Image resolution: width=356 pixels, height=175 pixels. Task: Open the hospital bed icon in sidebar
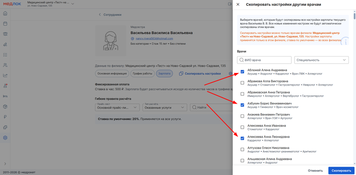click(x=5, y=96)
